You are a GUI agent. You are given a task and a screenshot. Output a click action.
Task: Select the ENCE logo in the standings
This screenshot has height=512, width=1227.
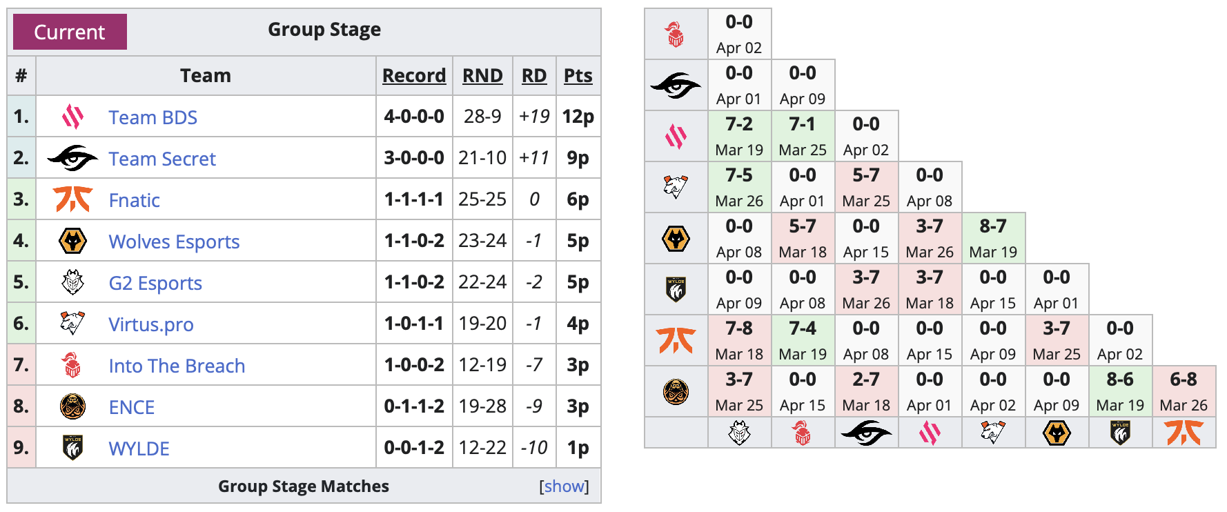pos(74,406)
